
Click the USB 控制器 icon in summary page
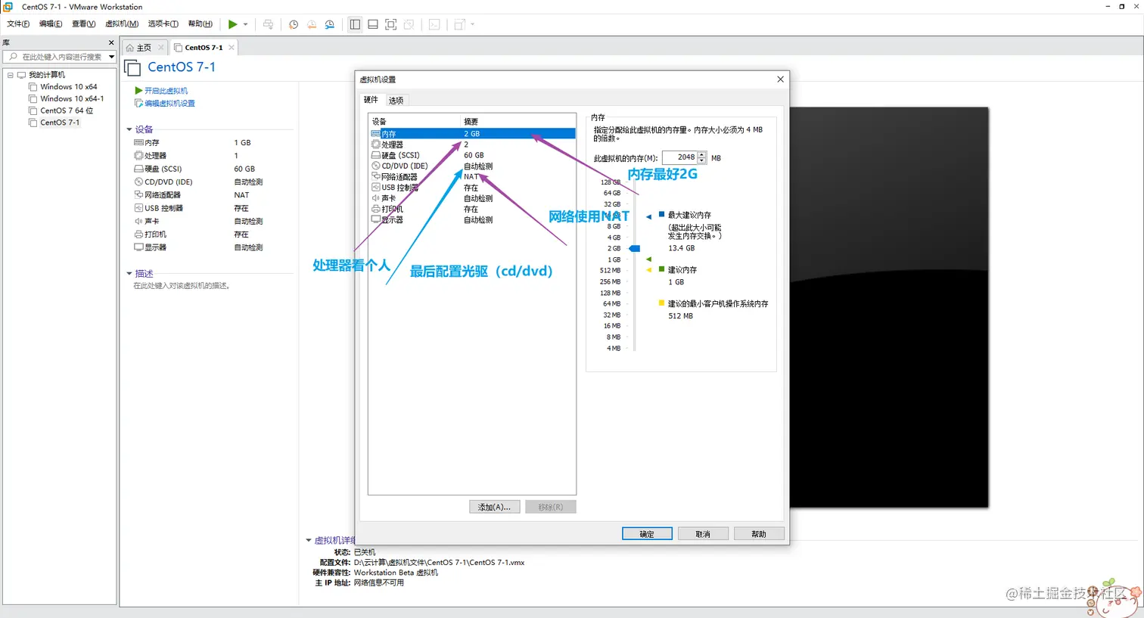[138, 208]
